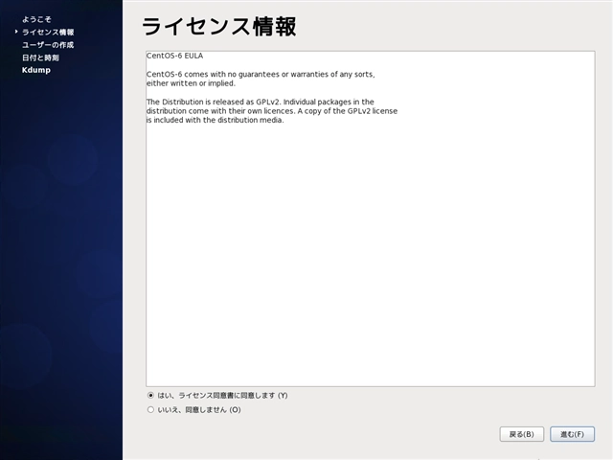Screen dimensions: 613x460
Task: Click 'distribution come with their own licences' line
Action: click(x=272, y=111)
